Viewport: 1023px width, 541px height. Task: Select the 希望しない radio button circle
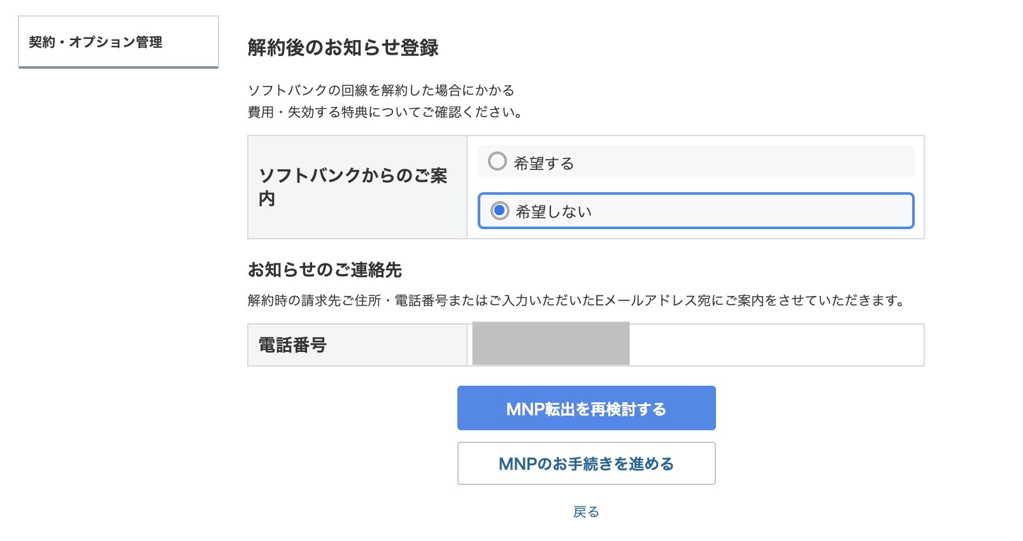click(500, 211)
